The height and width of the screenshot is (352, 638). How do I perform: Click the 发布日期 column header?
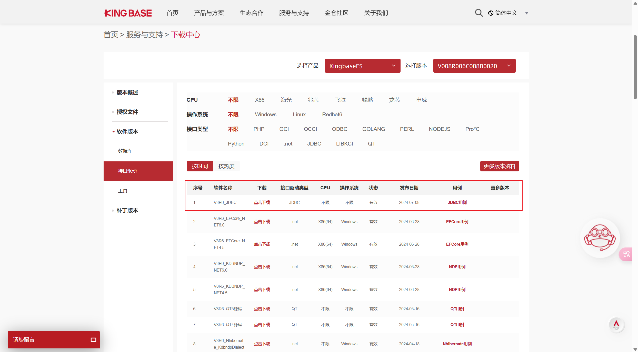[x=409, y=188]
